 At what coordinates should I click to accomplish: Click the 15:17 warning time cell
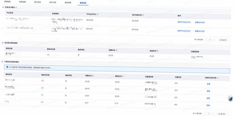(x=87, y=103)
